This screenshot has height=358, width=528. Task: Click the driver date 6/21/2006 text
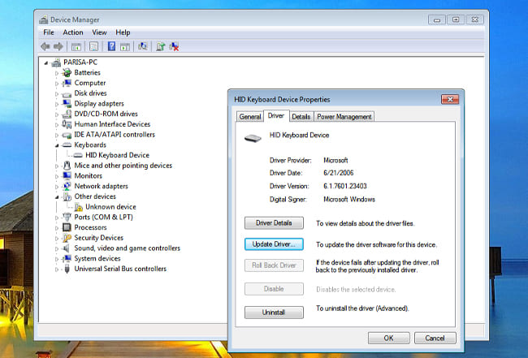(x=339, y=173)
